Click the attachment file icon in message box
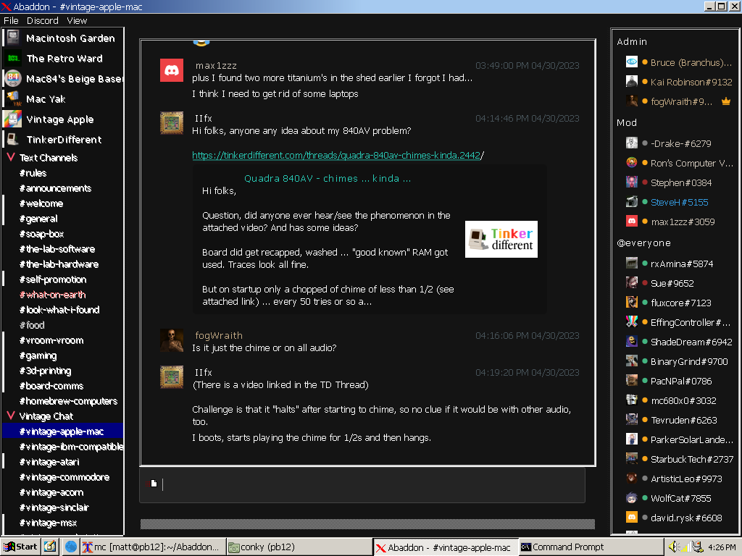Image resolution: width=742 pixels, height=556 pixels. (x=154, y=483)
